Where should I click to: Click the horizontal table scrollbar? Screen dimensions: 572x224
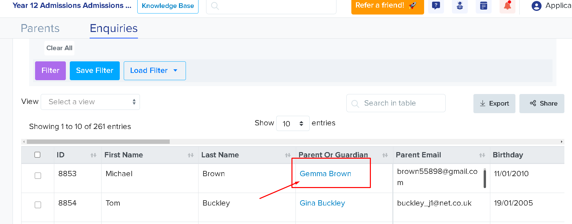pos(98,142)
